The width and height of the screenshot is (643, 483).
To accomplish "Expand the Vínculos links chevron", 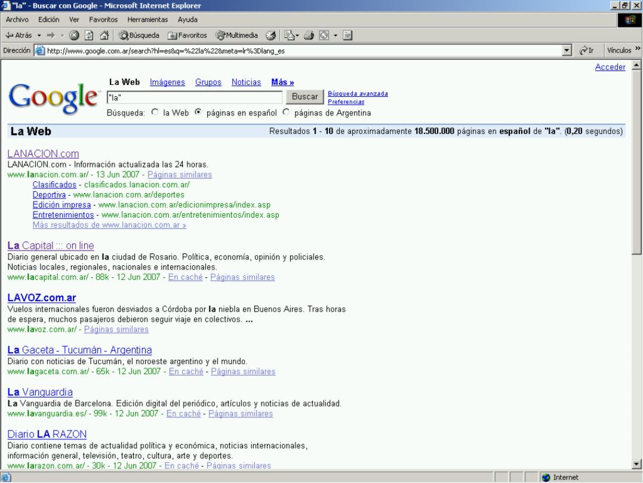I will tap(638, 49).
